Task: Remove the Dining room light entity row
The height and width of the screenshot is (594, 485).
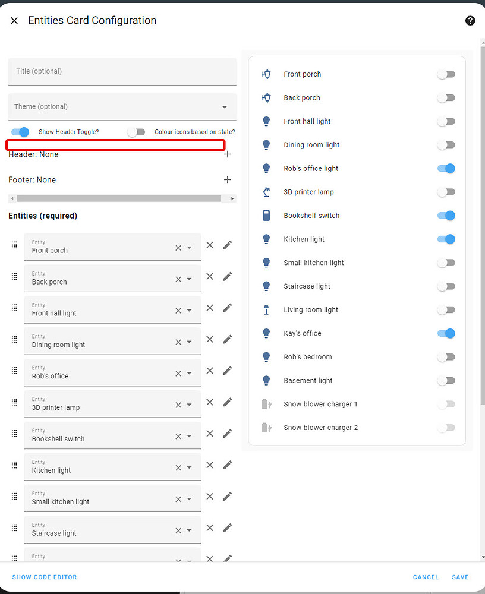Action: [x=210, y=339]
